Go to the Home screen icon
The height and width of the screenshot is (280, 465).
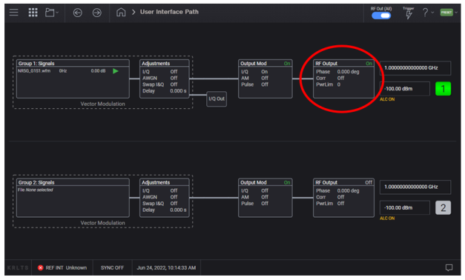coord(121,12)
